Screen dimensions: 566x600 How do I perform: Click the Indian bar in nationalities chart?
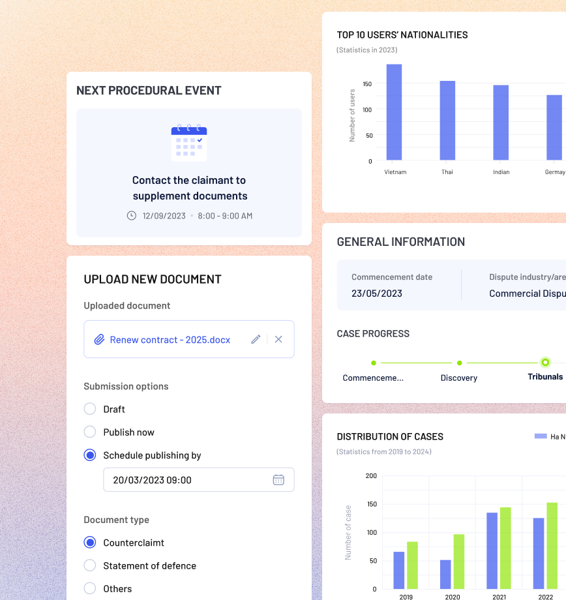[x=501, y=123]
